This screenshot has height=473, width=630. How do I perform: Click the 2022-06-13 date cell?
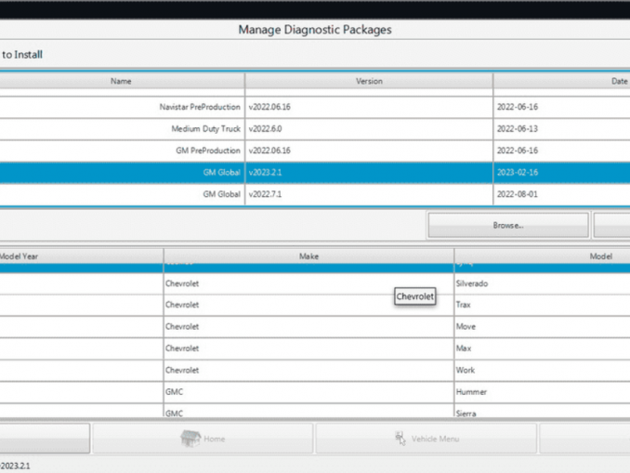[x=518, y=129]
